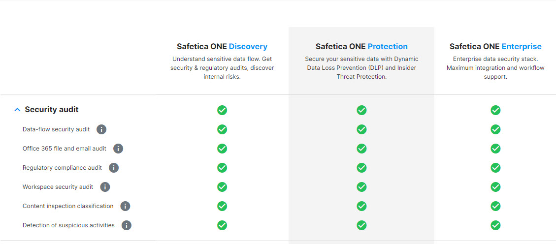556x244 pixels.
Task: Click Enterprise checkmark for Detection of suspicious activities
Action: coord(495,225)
